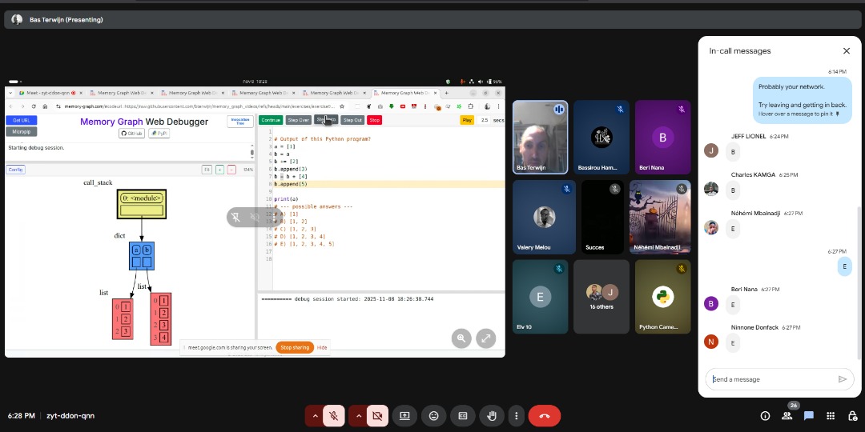This screenshot has width=865, height=432.
Task: Click the Step Over debugger button
Action: pos(299,120)
